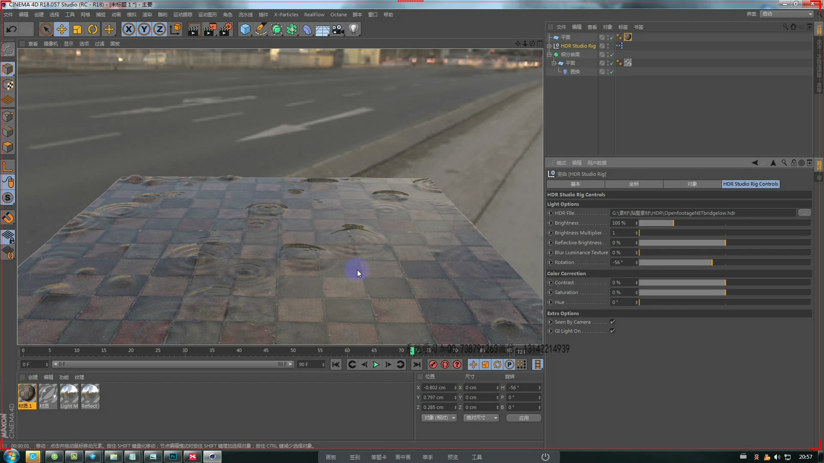Click the Record Active Objects button

point(433,364)
